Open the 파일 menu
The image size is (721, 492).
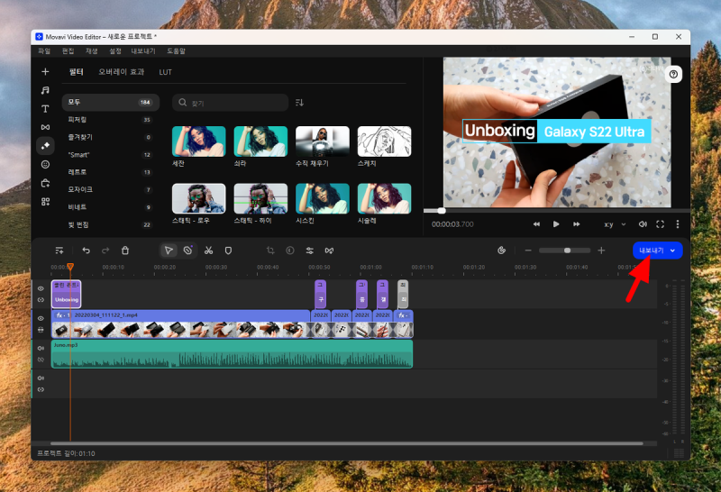tap(44, 51)
